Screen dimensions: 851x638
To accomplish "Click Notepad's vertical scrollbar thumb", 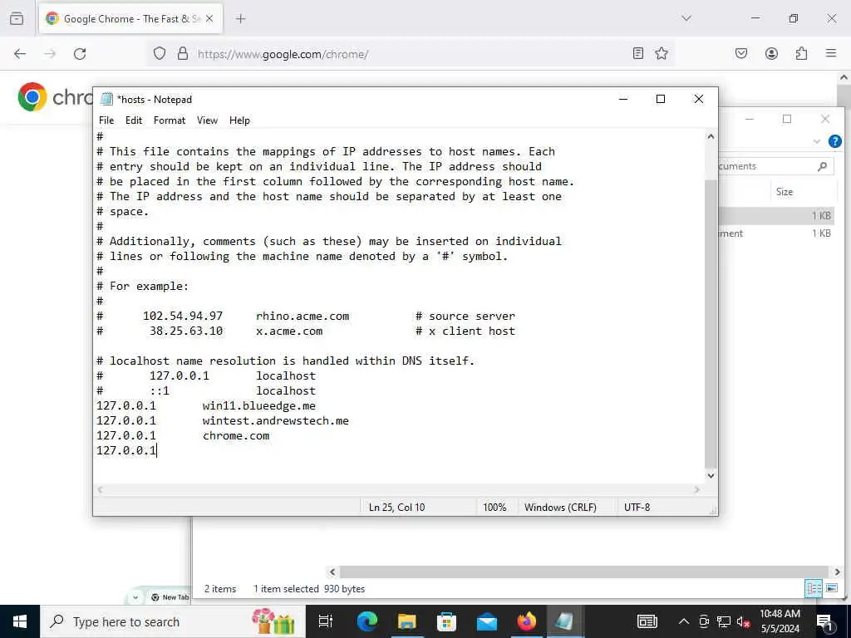I will click(711, 324).
